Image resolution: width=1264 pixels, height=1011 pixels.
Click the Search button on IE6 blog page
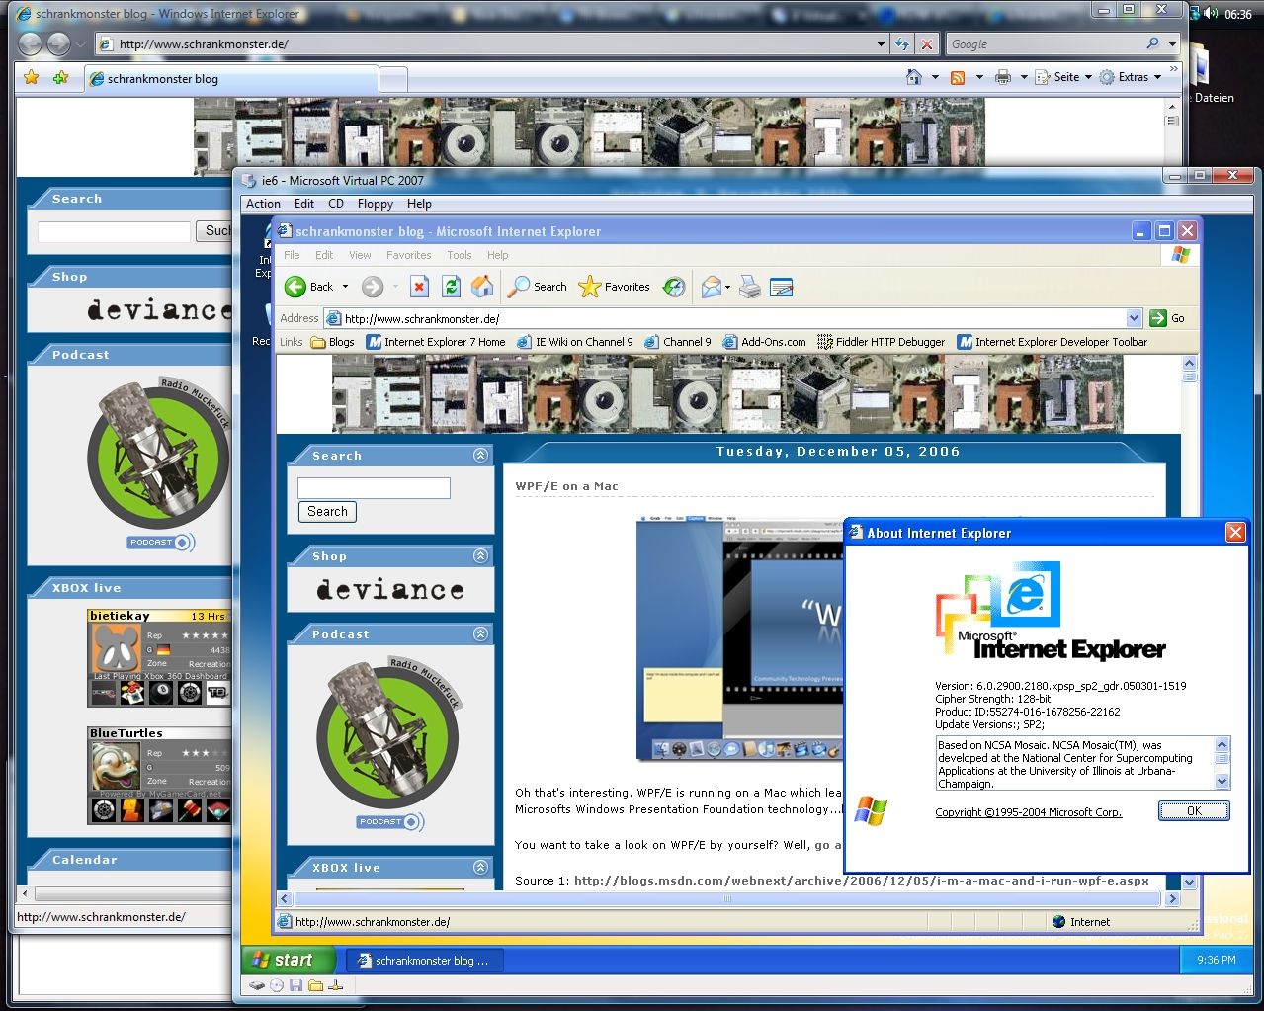point(327,512)
